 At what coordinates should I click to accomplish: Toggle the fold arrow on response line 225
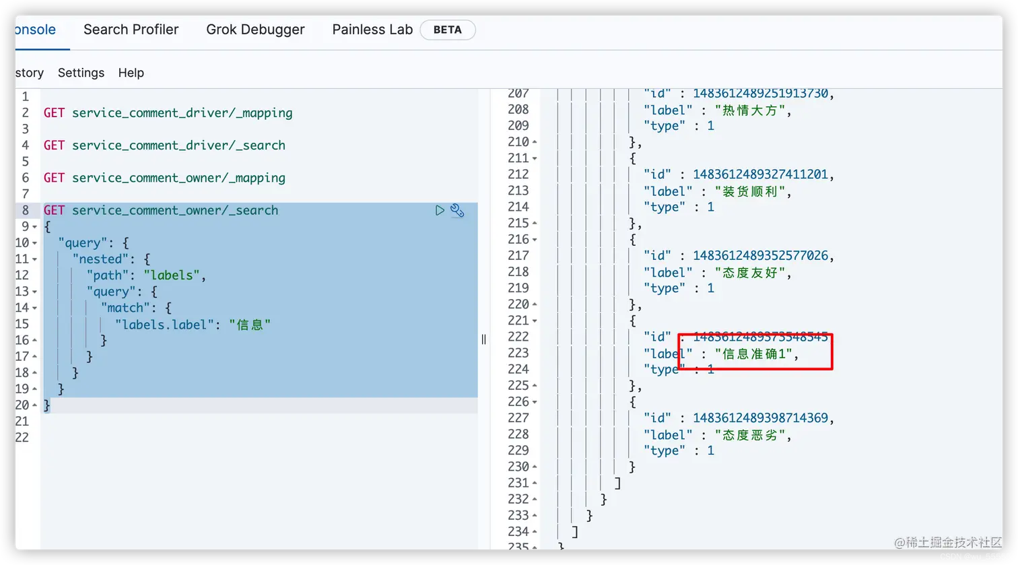(535, 386)
